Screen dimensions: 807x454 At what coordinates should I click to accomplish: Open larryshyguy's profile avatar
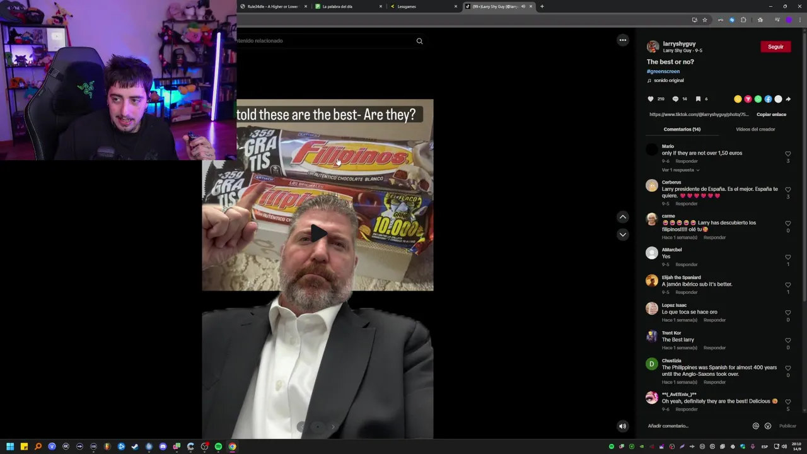coord(653,47)
